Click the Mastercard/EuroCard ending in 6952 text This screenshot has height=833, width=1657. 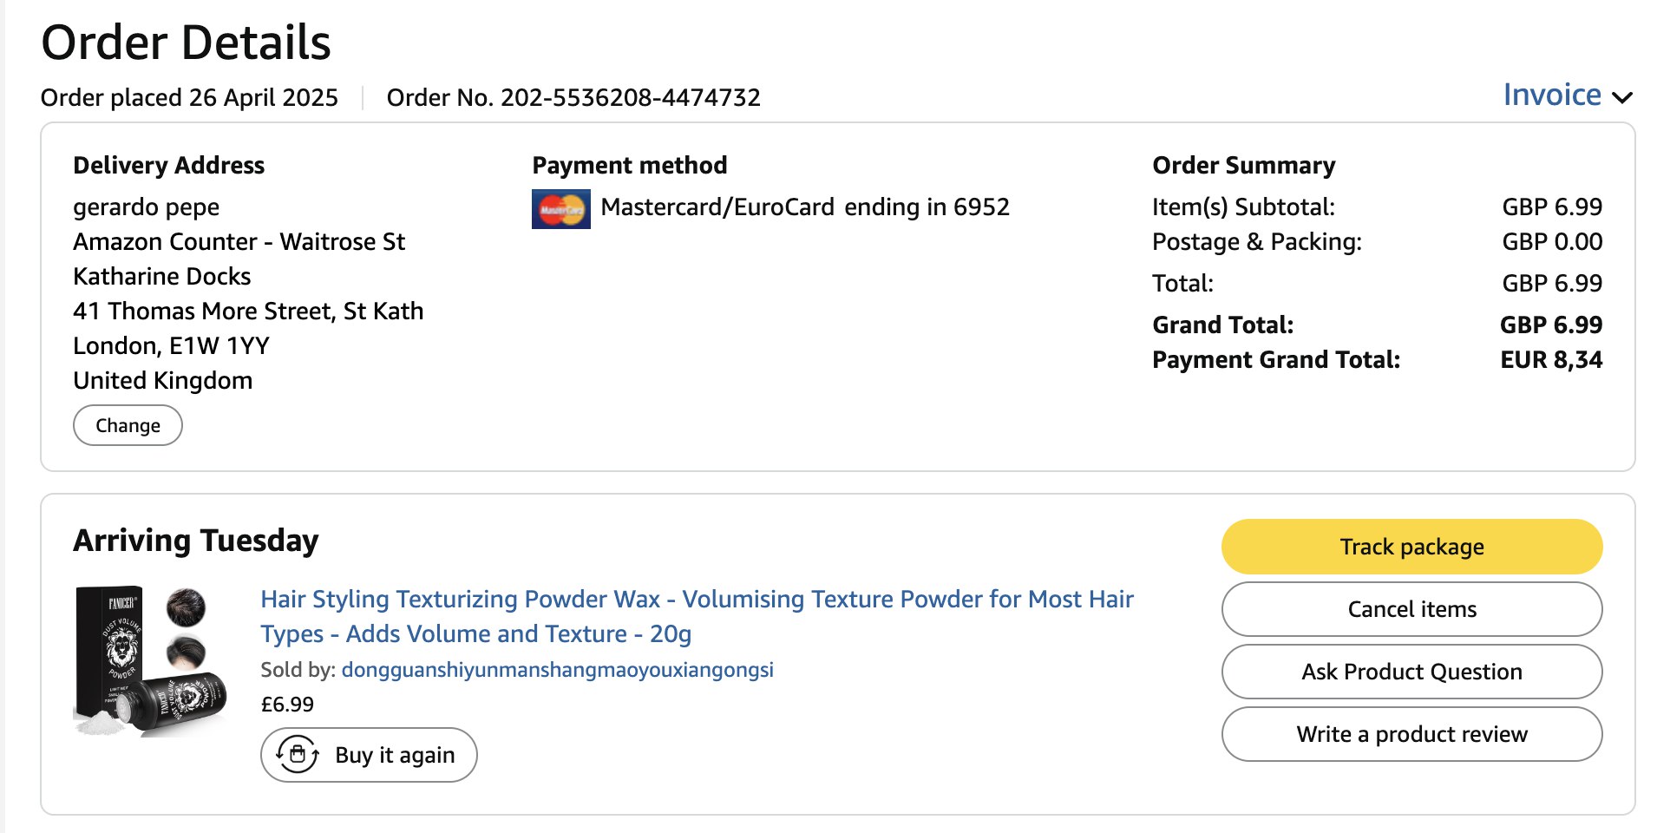(x=804, y=207)
